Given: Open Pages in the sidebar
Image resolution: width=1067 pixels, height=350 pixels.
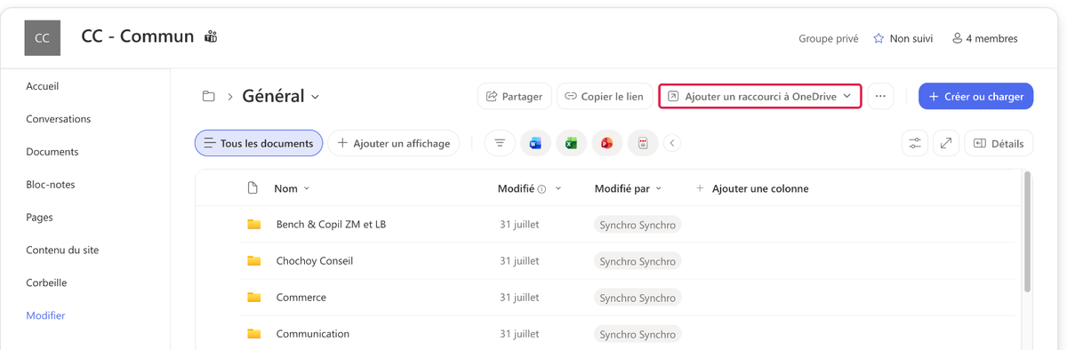Looking at the screenshot, I should tap(40, 218).
